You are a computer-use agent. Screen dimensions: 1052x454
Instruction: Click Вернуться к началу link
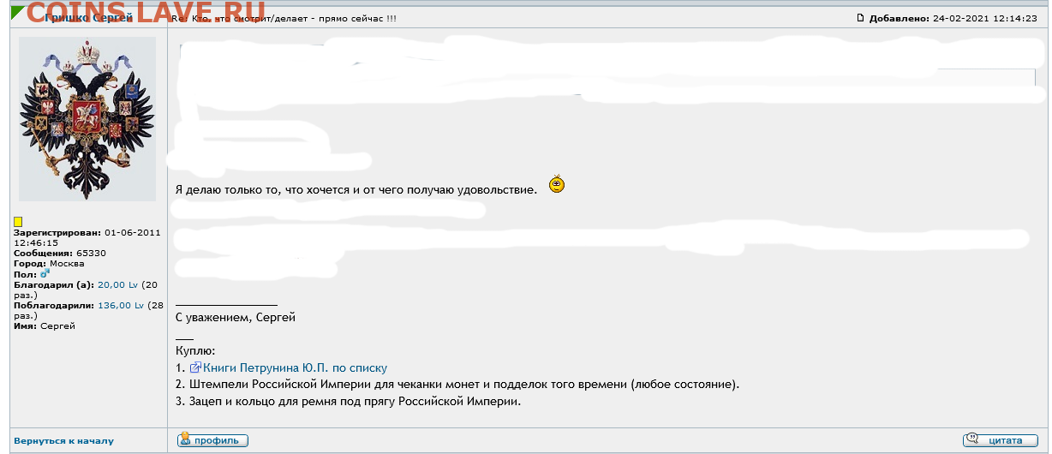point(63,441)
